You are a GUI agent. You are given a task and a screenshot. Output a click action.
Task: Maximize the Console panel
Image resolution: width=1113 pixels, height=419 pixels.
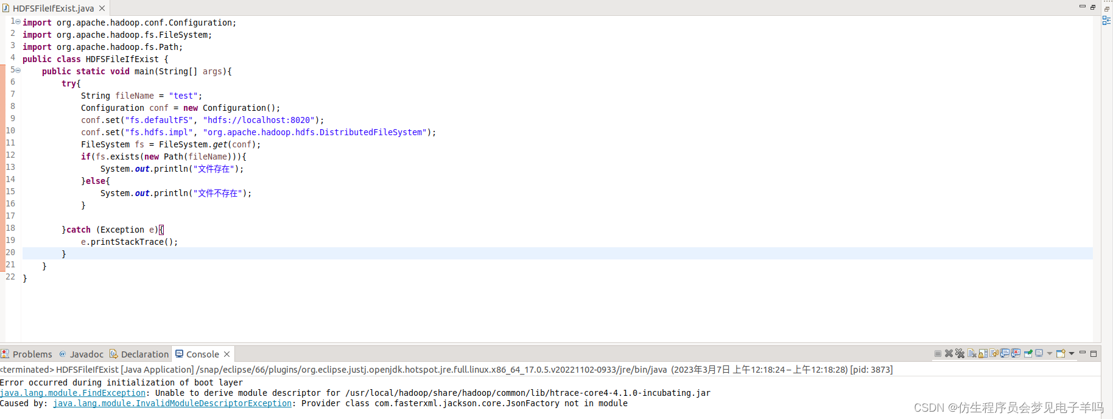pyautogui.click(x=1094, y=354)
